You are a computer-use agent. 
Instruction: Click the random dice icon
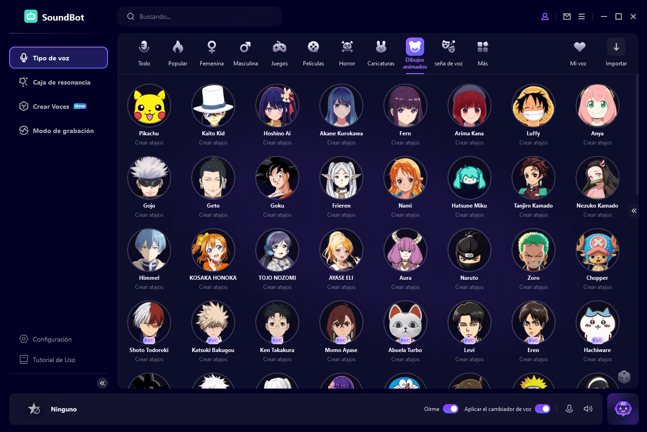tap(624, 377)
